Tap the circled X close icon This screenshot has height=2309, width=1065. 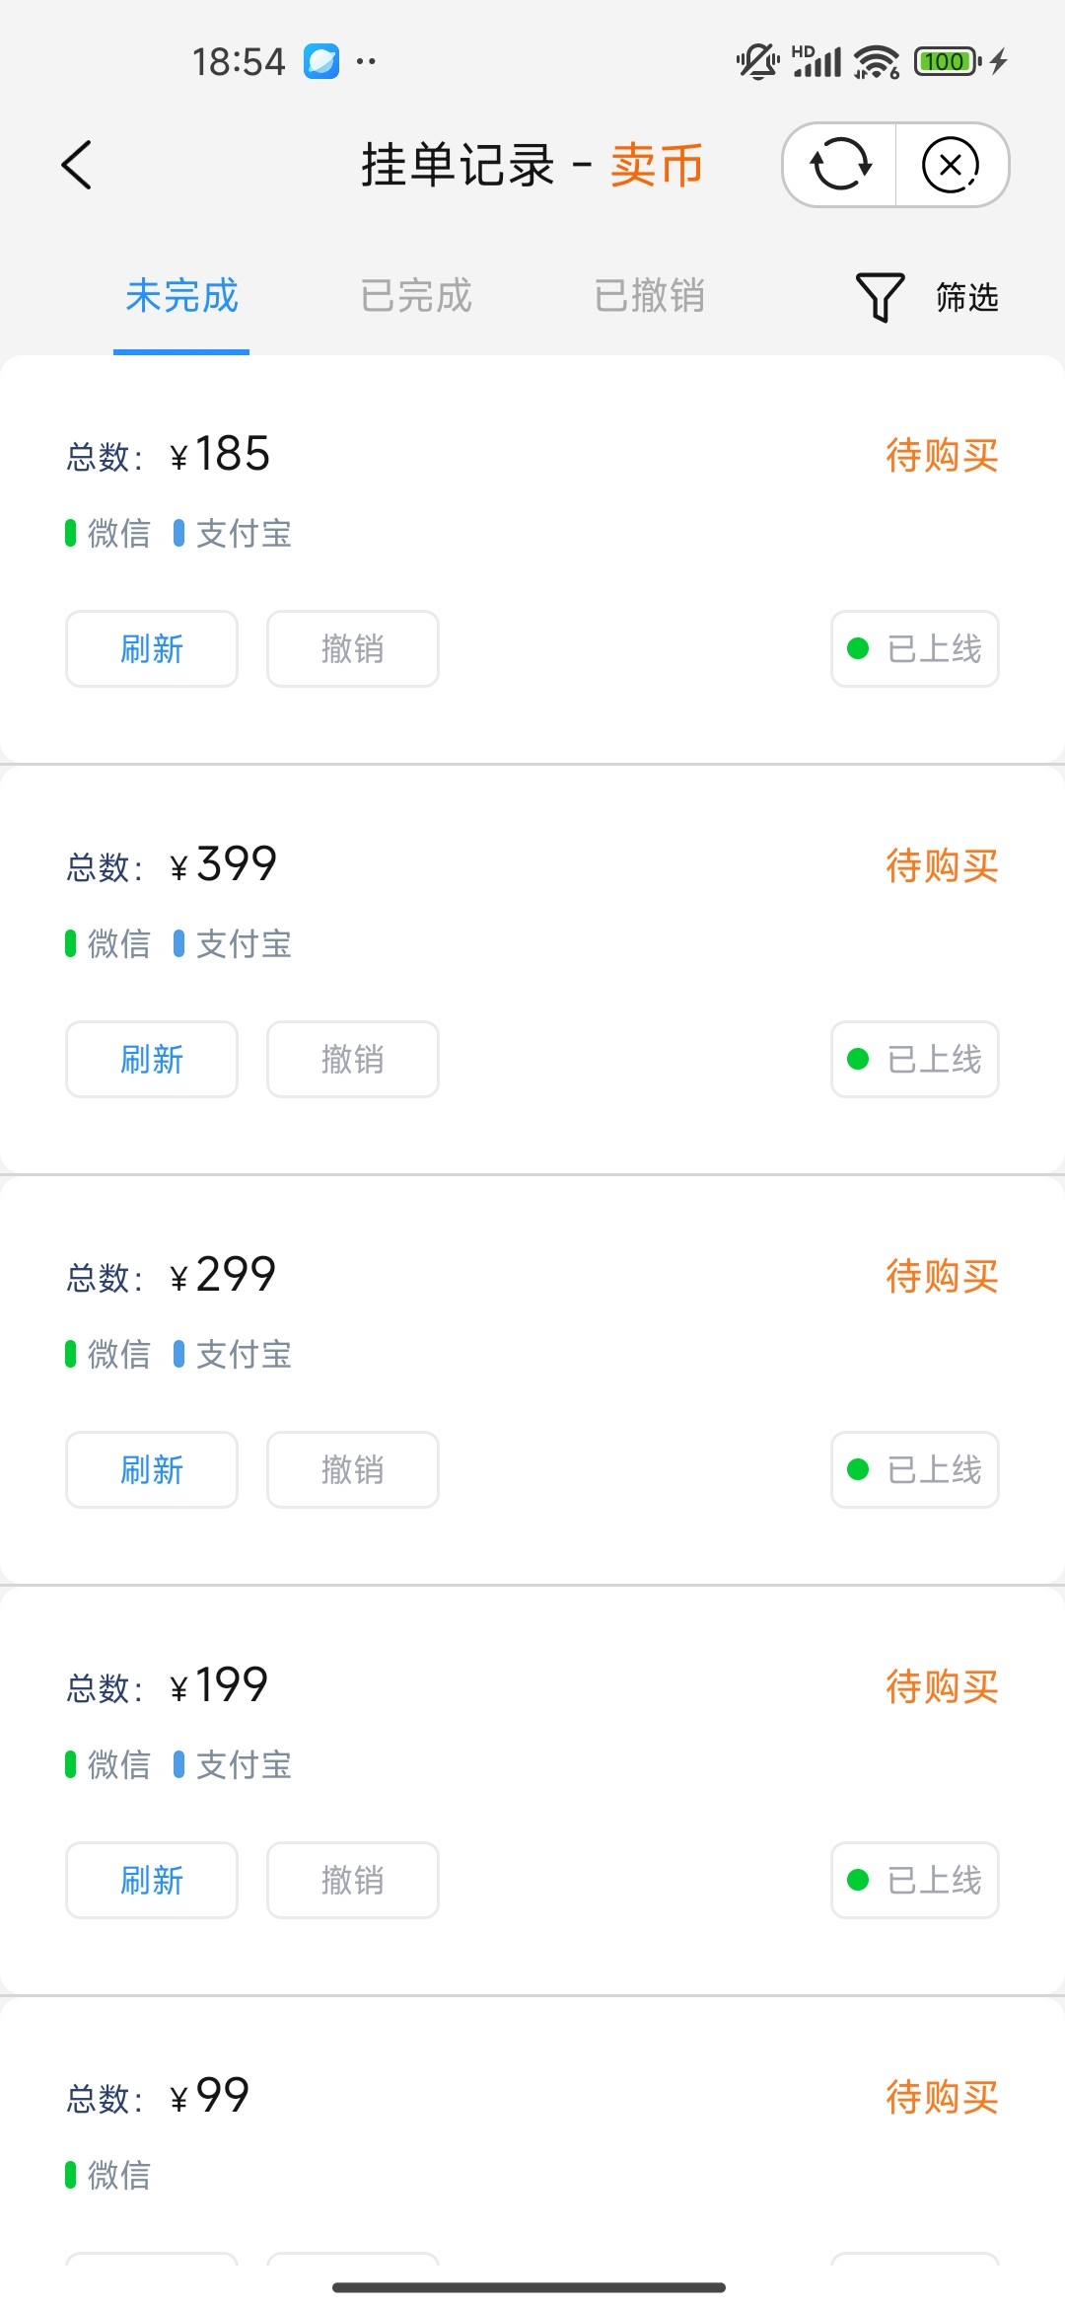pos(951,165)
